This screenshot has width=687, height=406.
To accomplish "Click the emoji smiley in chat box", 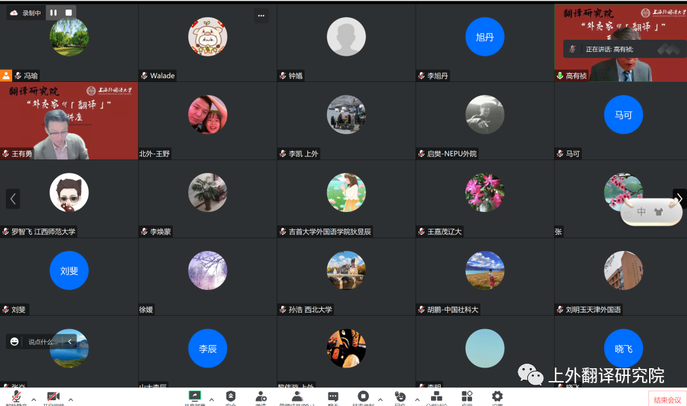I will (x=15, y=342).
